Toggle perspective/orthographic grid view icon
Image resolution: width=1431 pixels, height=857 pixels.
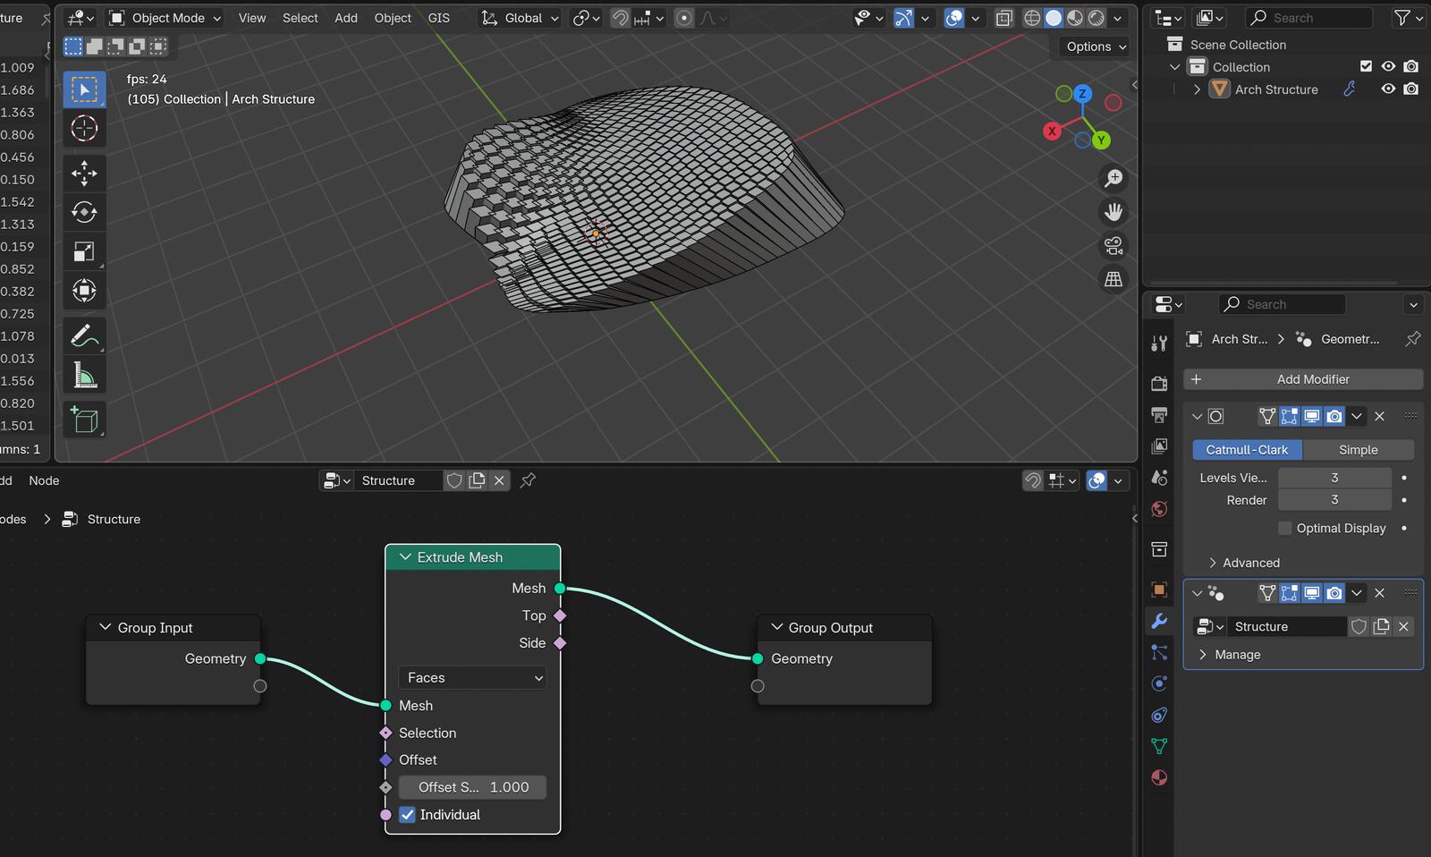[x=1113, y=280]
